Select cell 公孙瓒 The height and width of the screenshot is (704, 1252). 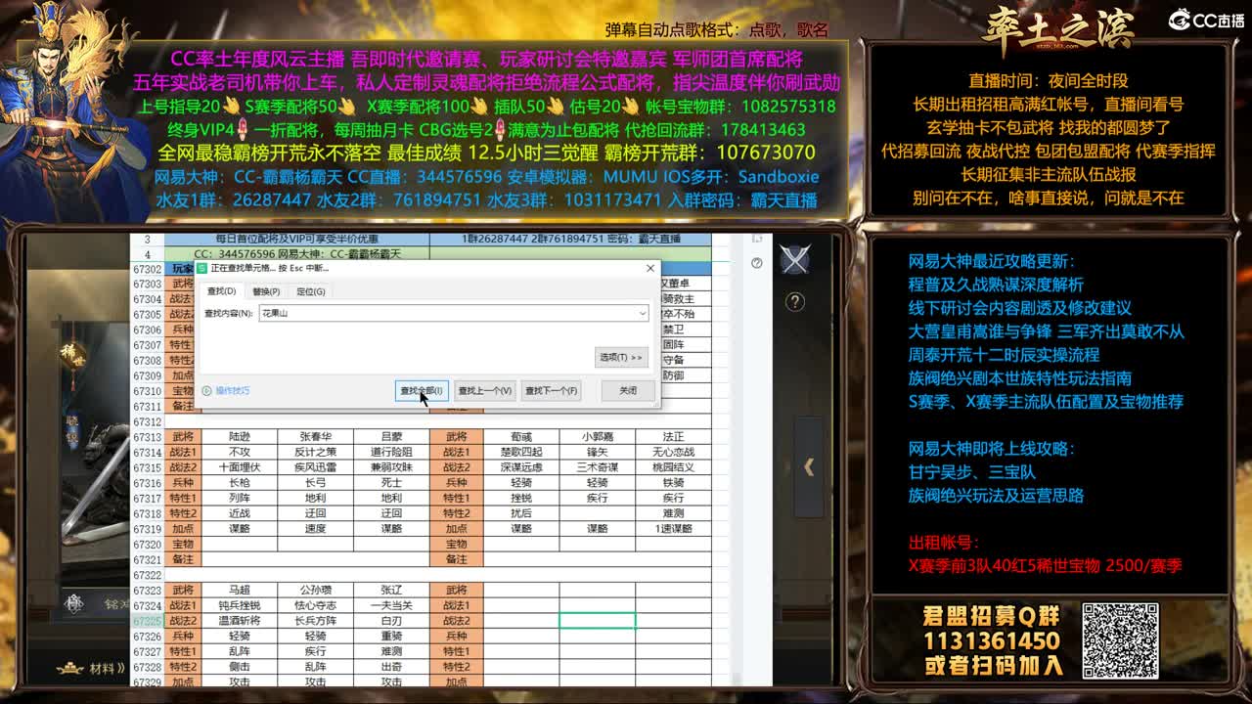[315, 591]
